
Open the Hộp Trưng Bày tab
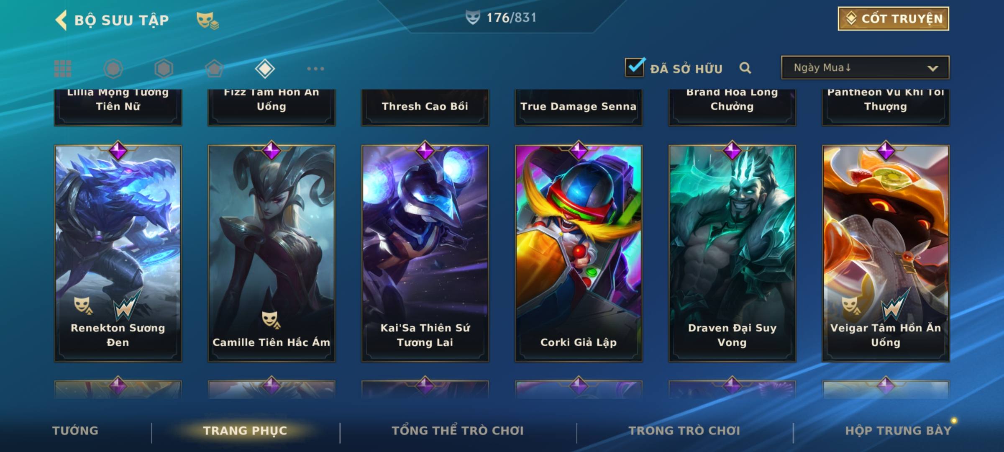point(898,431)
